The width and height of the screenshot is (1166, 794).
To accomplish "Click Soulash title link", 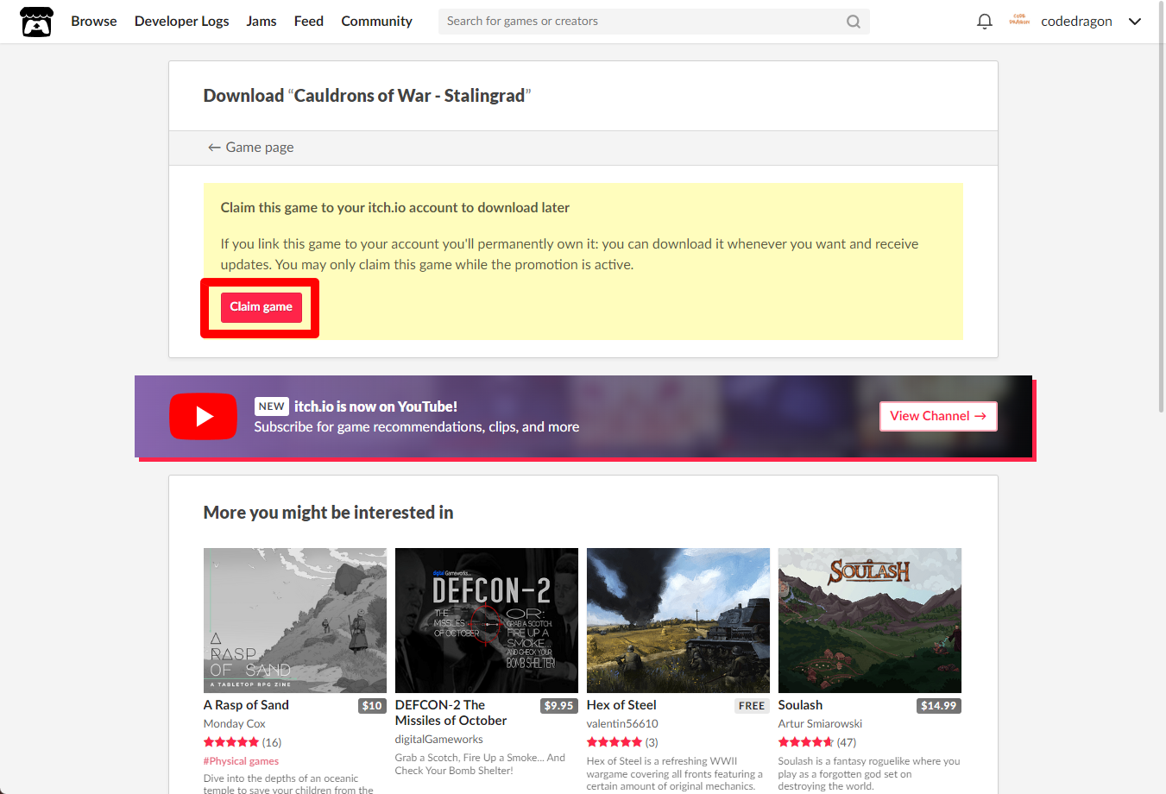I will pos(800,705).
